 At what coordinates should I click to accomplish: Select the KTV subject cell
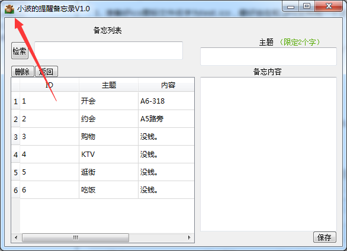pos(108,155)
